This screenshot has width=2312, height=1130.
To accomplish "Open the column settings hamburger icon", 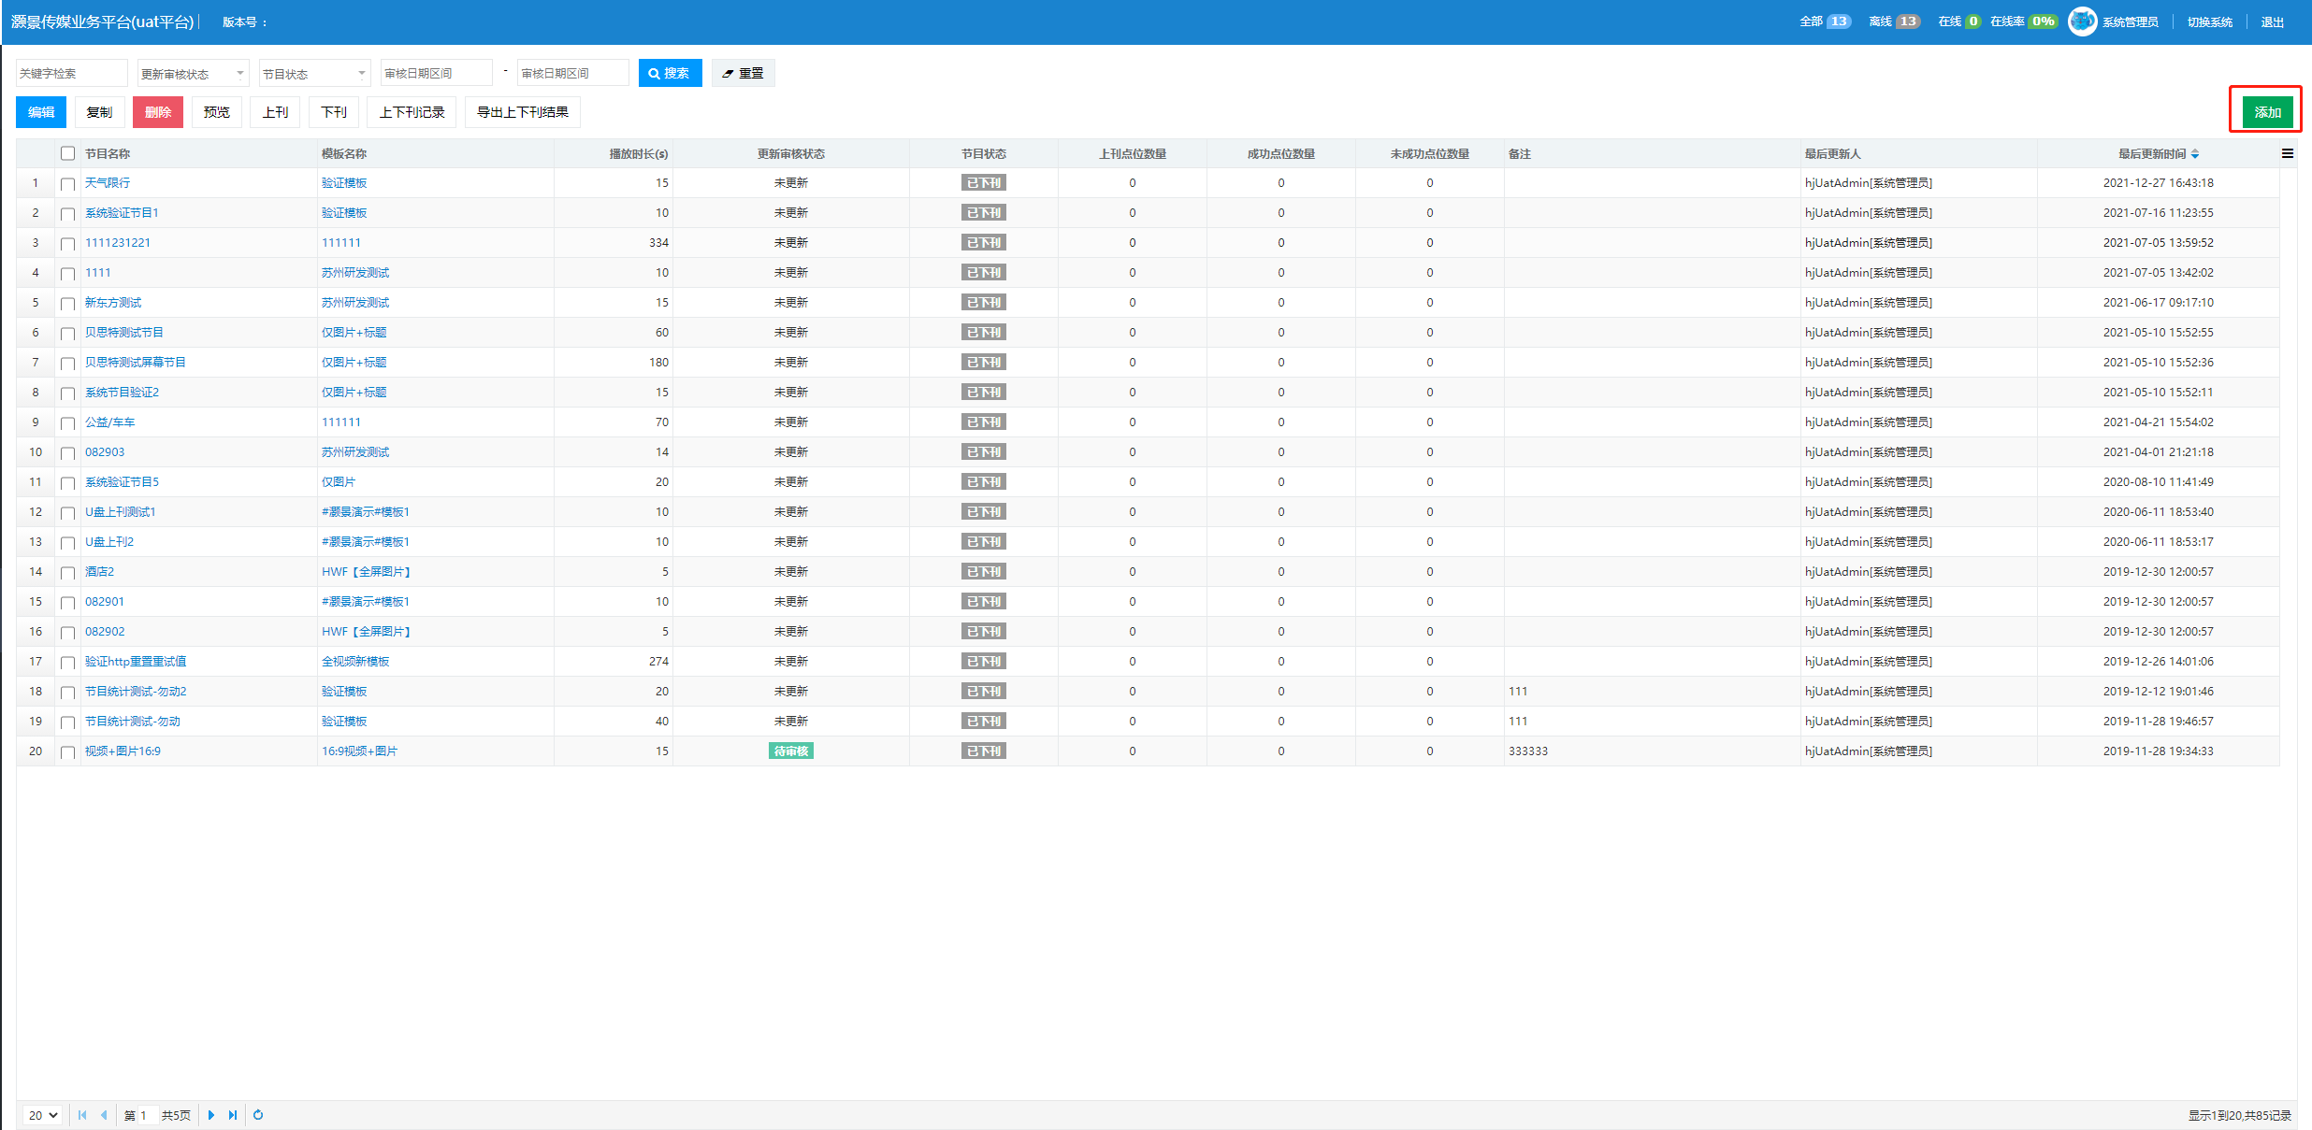I will pos(2287,153).
